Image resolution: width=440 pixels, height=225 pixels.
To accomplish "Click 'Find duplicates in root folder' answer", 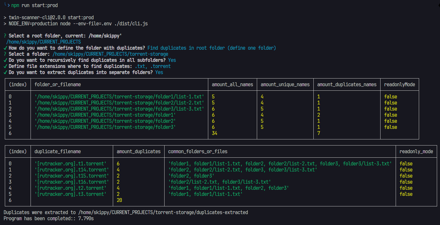I will coord(211,48).
